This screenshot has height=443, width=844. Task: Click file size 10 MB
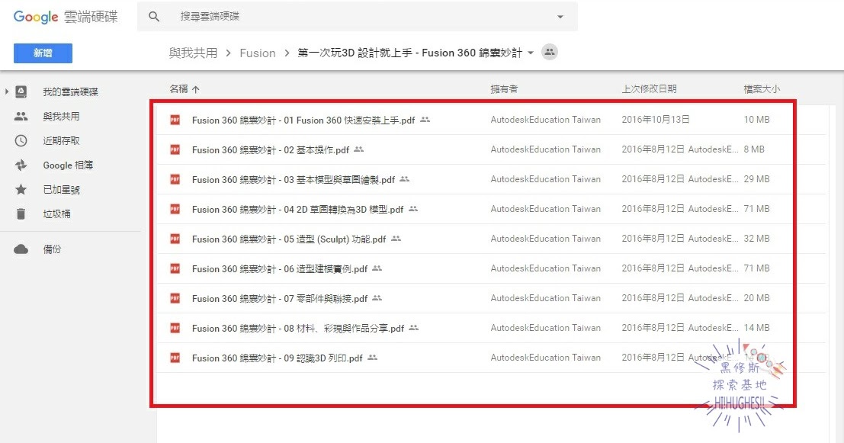pyautogui.click(x=756, y=120)
